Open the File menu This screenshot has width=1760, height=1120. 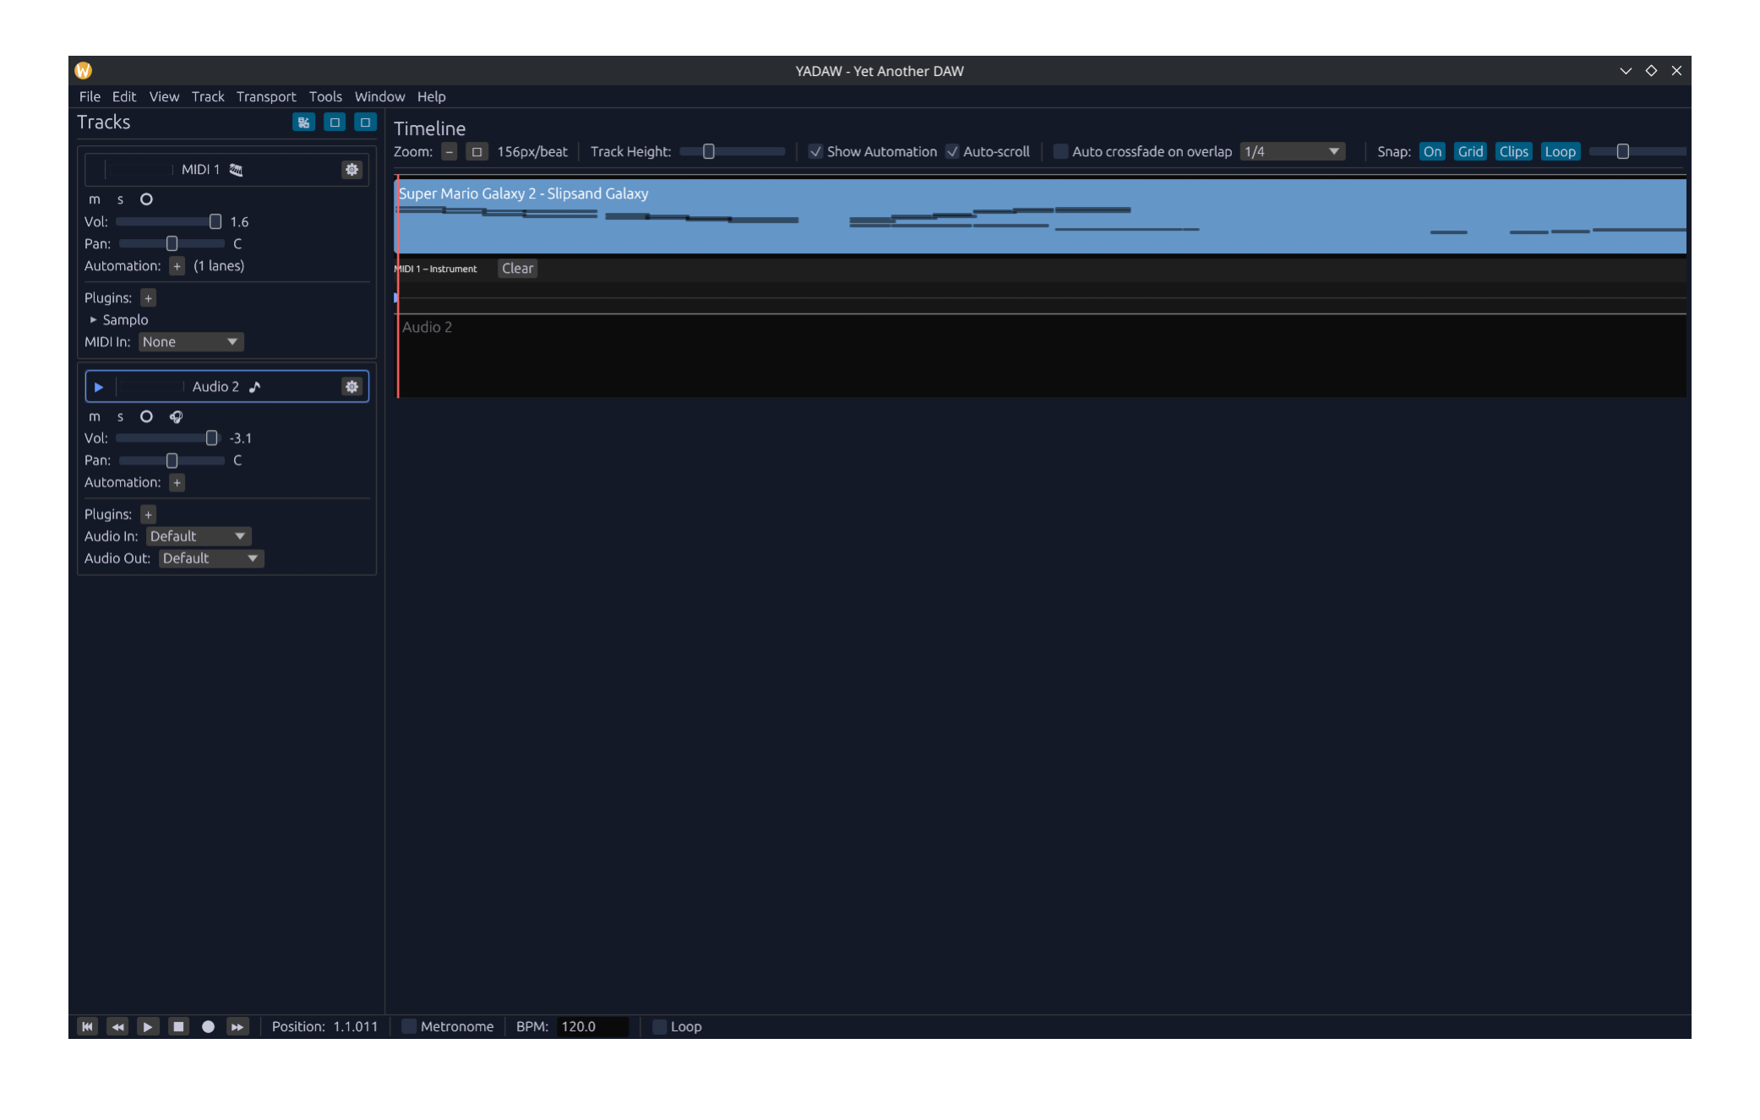click(x=90, y=97)
